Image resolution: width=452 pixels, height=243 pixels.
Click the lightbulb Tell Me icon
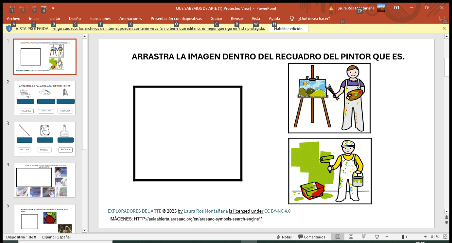pyautogui.click(x=292, y=19)
